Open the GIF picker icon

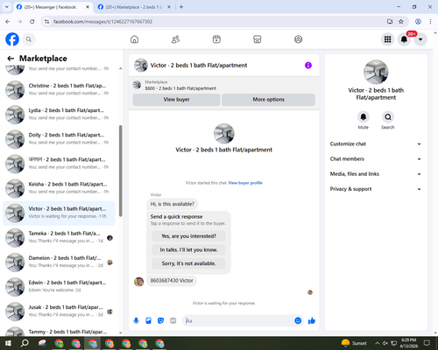[173, 321]
